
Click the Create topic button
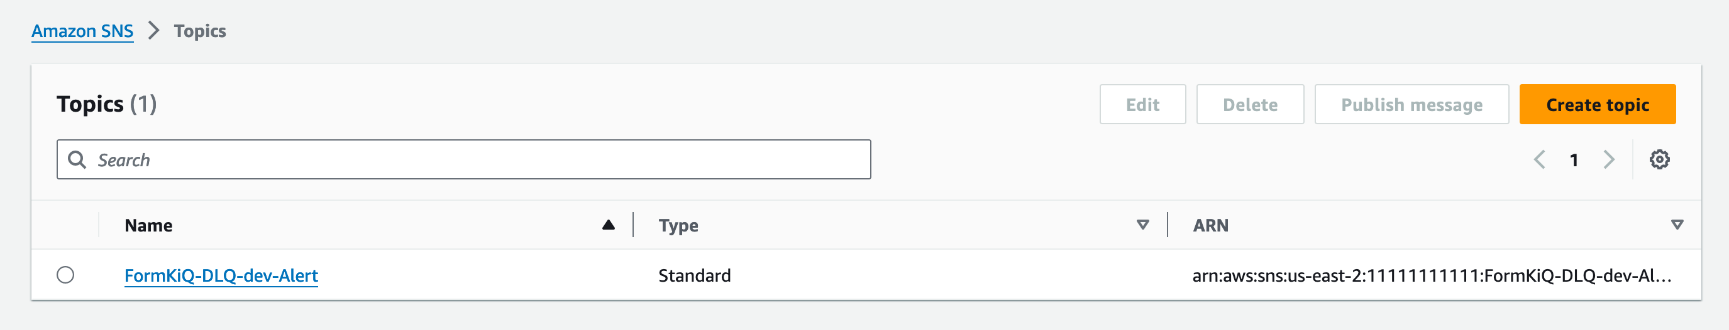1597,104
